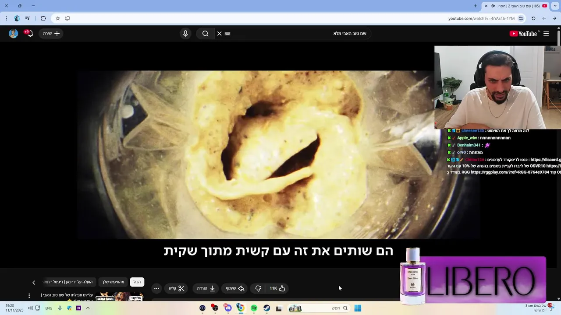Screen dimensions: 561x315
Task: Expand the system tray hidden icons
Action: (88, 308)
